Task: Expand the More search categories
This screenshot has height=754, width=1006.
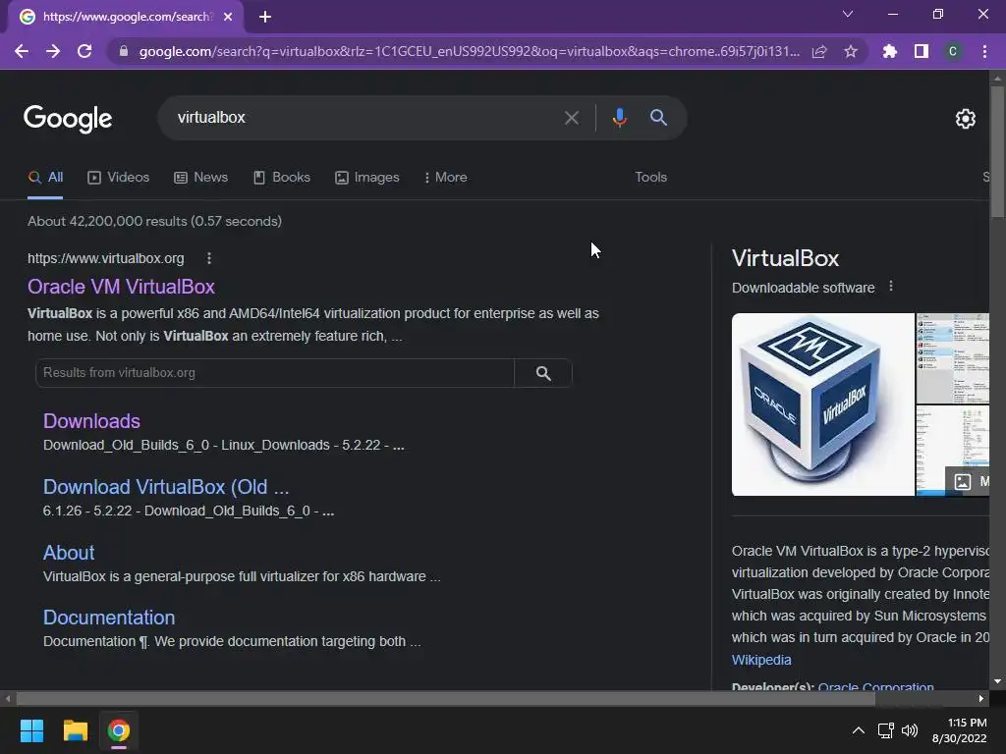Action: coord(445,178)
